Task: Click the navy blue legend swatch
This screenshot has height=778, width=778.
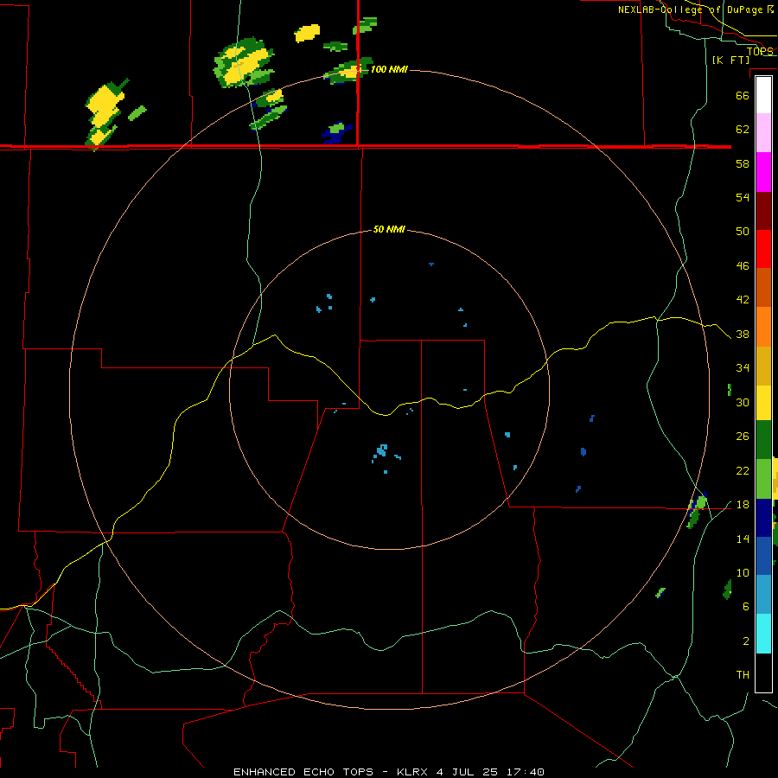Action: 763,518
